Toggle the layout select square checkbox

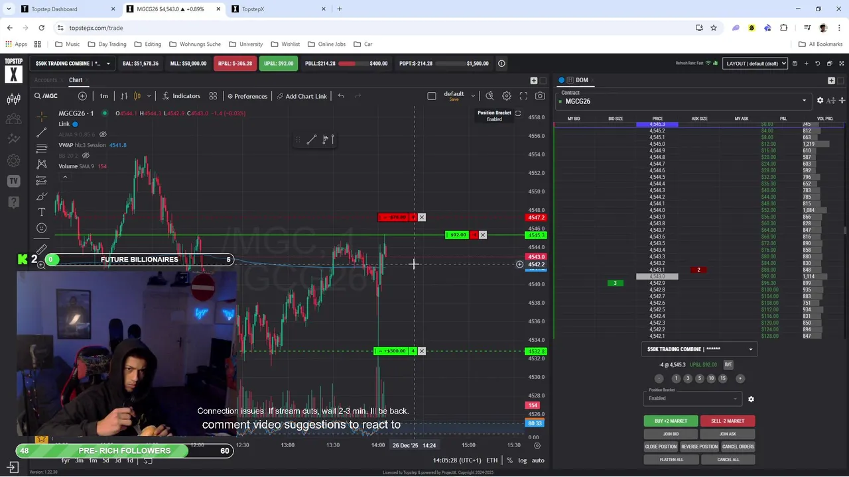click(x=432, y=96)
